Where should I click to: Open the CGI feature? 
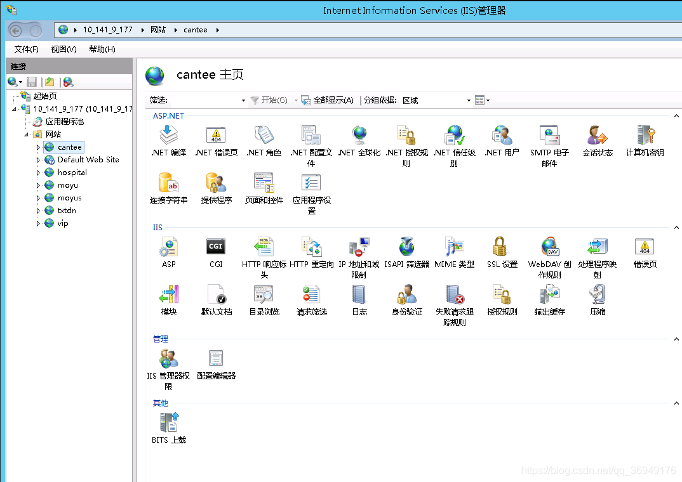(x=216, y=252)
